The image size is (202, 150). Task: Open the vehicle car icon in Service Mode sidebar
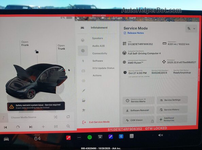pos(82,28)
